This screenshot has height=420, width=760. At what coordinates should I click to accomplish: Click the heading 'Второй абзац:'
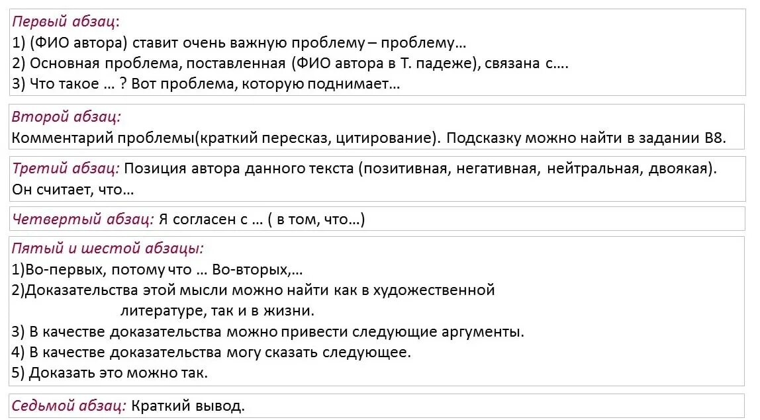pos(66,117)
